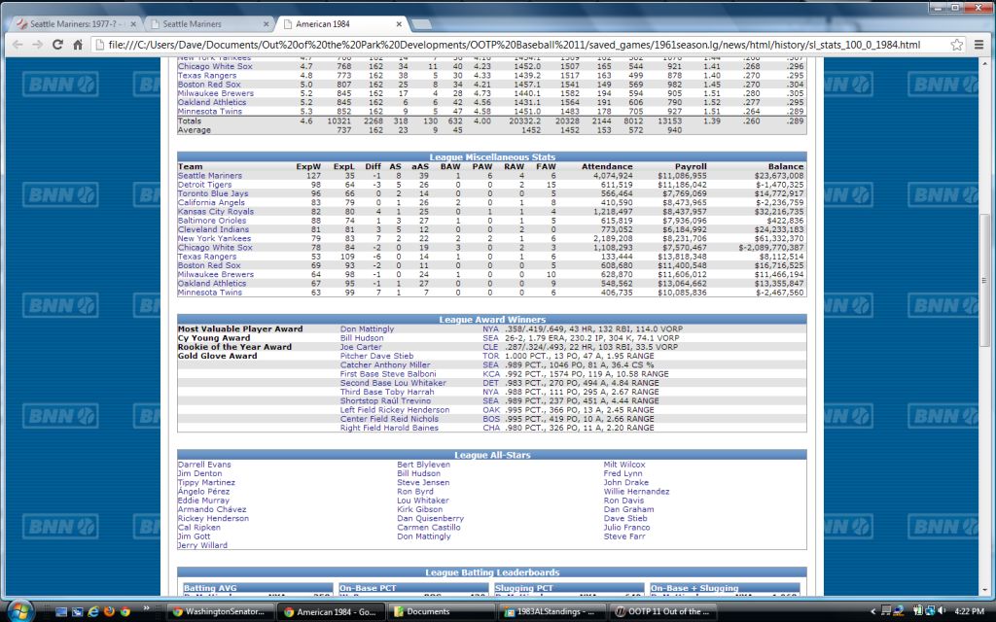This screenshot has height=622, width=996.
Task: Open Pitcher Dave Stieb Gold Glove link
Action: 376,356
